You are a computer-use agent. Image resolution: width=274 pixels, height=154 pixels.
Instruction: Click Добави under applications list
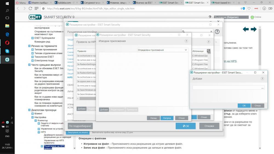[104, 109]
